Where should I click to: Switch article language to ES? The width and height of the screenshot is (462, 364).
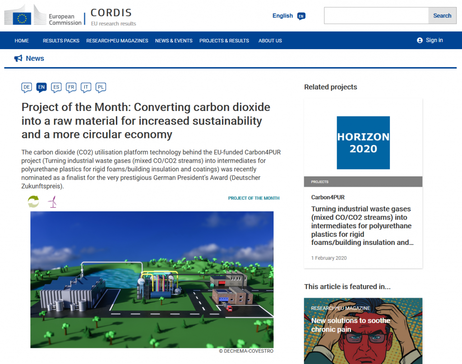[x=56, y=88]
